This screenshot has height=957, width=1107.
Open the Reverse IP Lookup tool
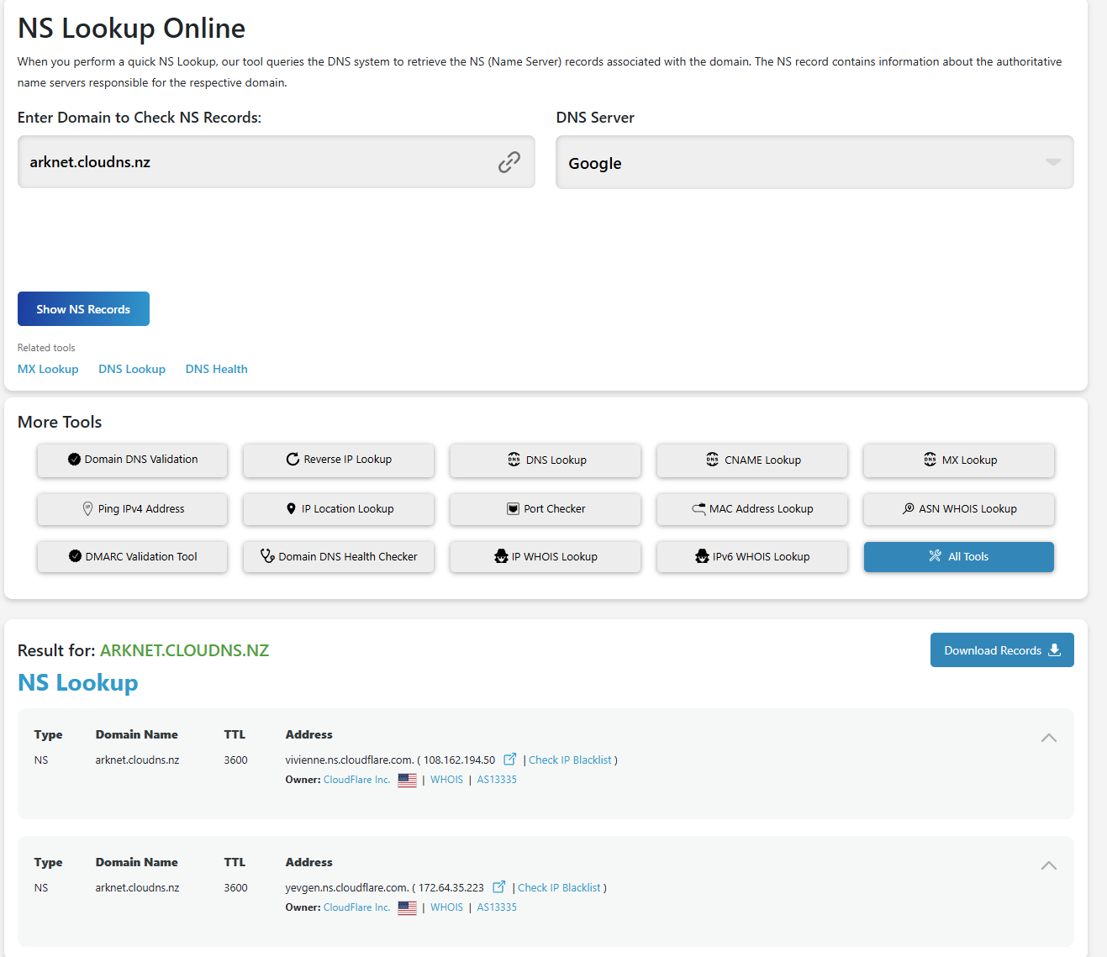pyautogui.click(x=339, y=460)
